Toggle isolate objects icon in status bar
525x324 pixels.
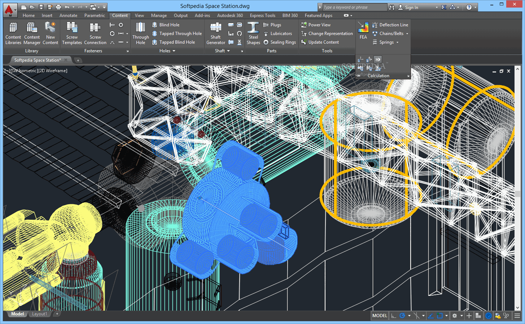point(506,316)
